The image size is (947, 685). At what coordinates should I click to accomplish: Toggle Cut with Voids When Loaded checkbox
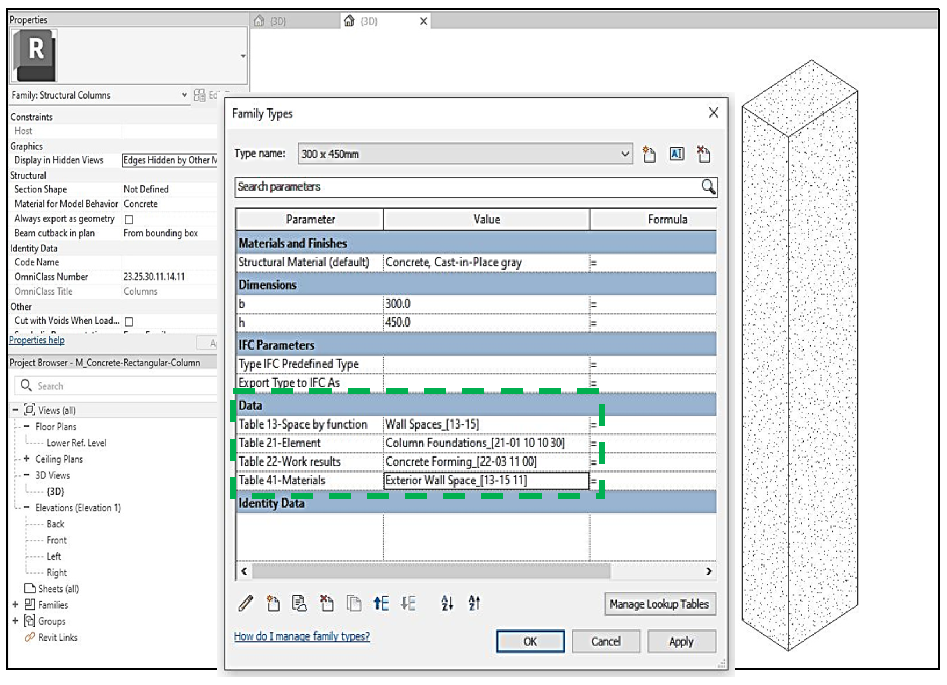point(129,322)
